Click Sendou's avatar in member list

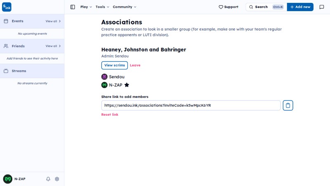tap(104, 77)
